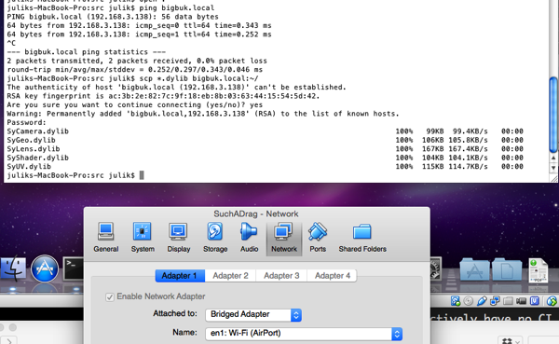Image resolution: width=559 pixels, height=344 pixels.
Task: Select the Network settings section
Action: click(284, 239)
